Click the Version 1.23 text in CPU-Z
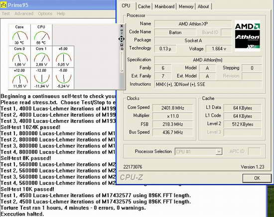This screenshot has height=217, width=274. [253, 167]
